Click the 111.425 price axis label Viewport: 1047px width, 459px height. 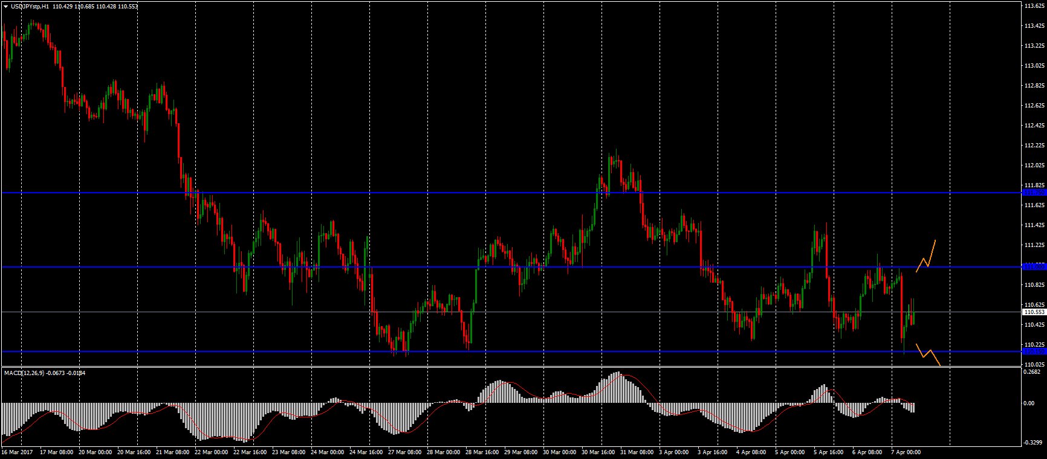[x=1035, y=225]
